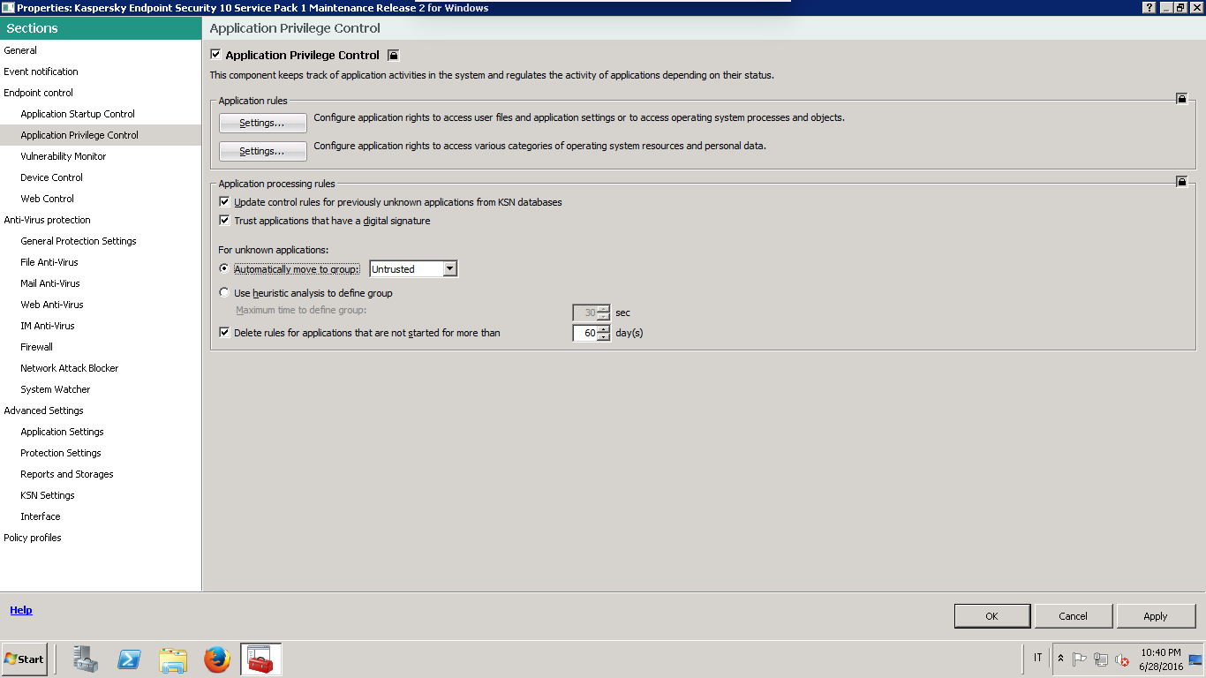Open Protection Settings section
Image resolution: width=1206 pixels, height=678 pixels.
click(x=61, y=453)
